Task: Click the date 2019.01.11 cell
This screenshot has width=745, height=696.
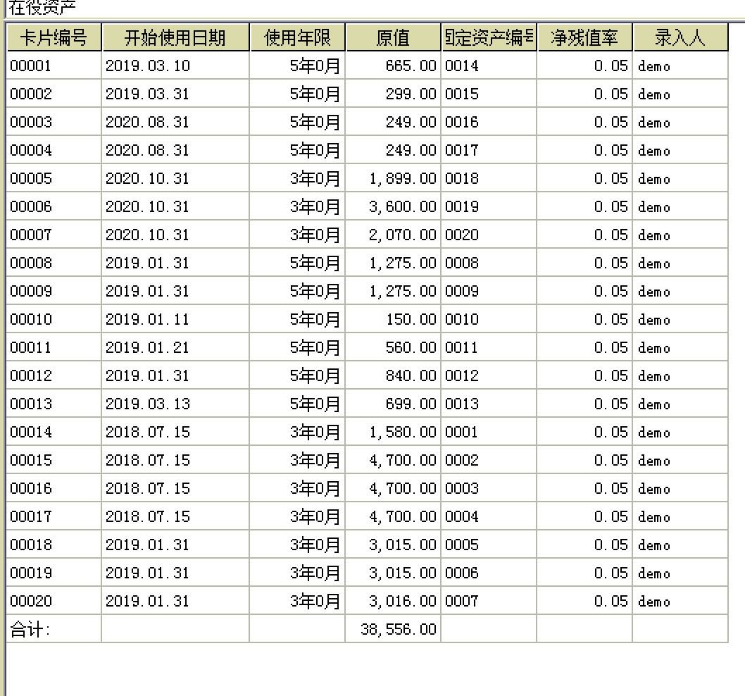Action: point(175,319)
